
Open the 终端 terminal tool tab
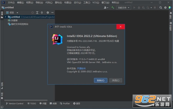point(53,104)
